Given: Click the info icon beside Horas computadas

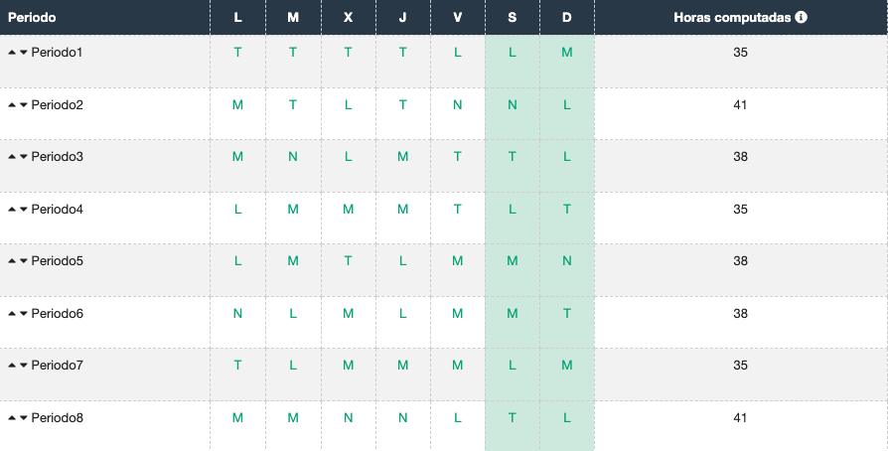Looking at the screenshot, I should (x=801, y=18).
